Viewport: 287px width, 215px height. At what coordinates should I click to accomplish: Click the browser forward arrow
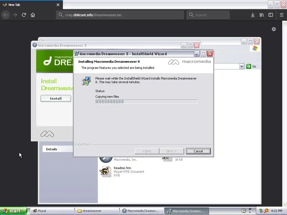click(15, 15)
